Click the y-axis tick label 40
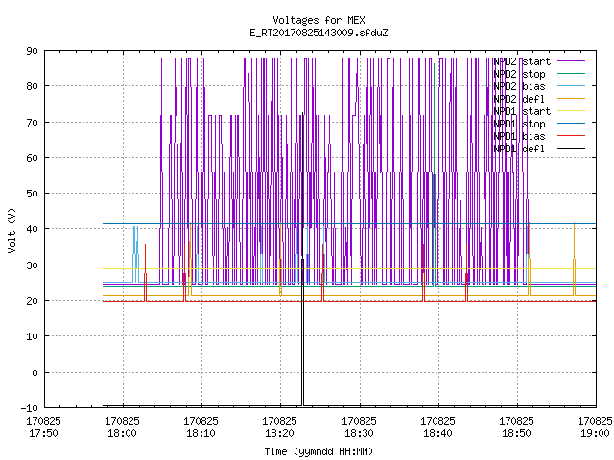The width and height of the screenshot is (614, 460). pos(32,229)
